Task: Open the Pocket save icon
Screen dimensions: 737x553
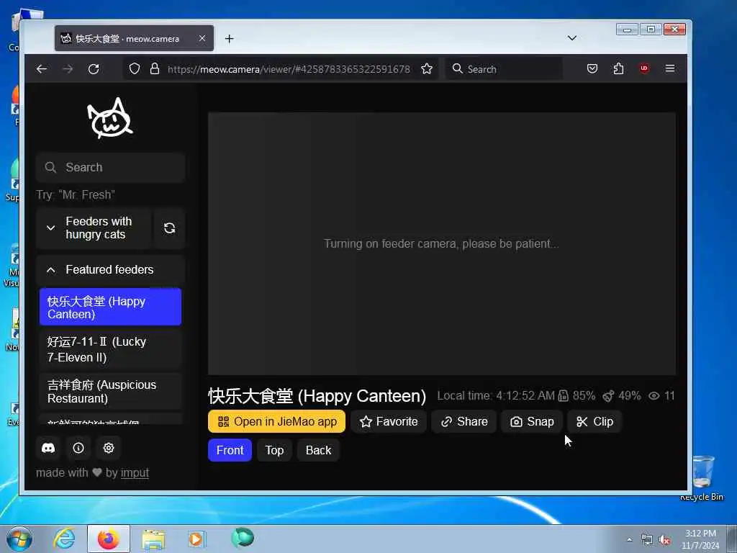Action: (592, 68)
